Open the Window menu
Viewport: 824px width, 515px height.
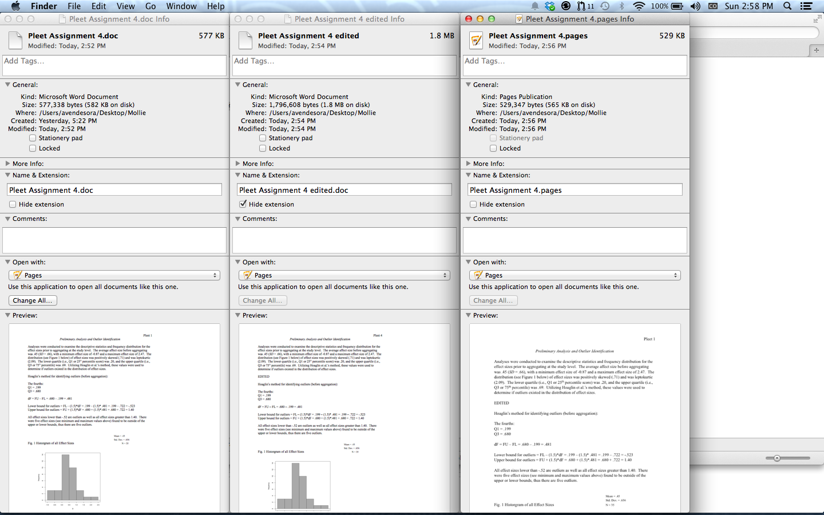click(x=181, y=6)
